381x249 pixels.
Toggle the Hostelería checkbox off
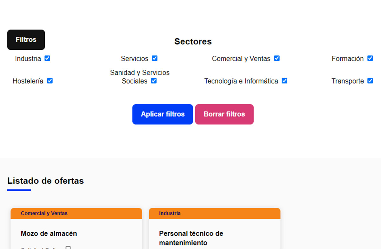coord(50,81)
